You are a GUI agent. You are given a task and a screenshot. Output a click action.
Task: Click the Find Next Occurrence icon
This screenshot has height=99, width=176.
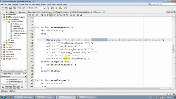pos(48,15)
